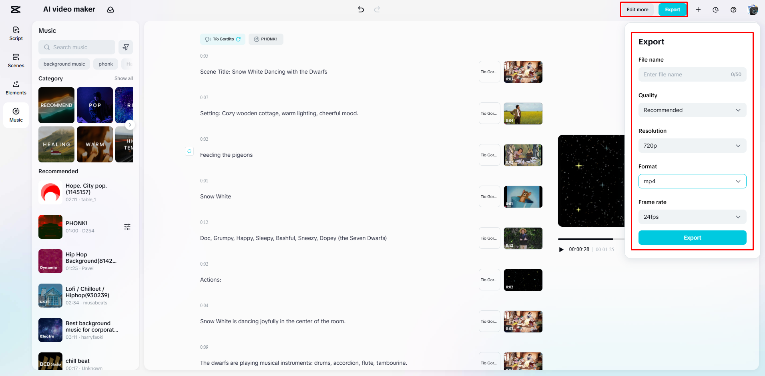Click the Edit more button
The image size is (765, 376).
(637, 10)
